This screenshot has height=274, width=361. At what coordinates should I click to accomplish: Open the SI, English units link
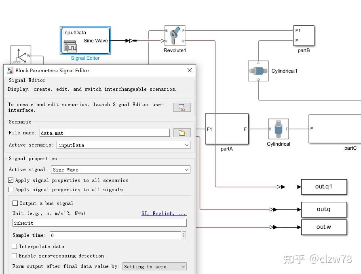tap(164, 213)
